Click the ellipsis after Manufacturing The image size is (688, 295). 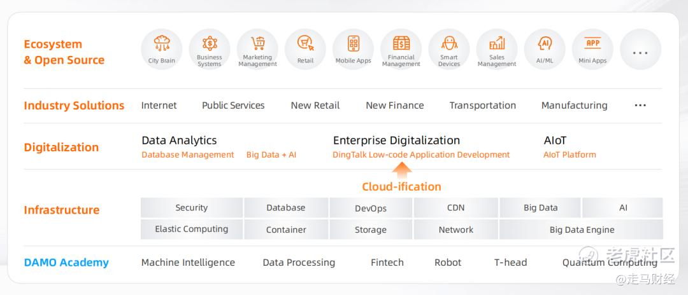[640, 106]
